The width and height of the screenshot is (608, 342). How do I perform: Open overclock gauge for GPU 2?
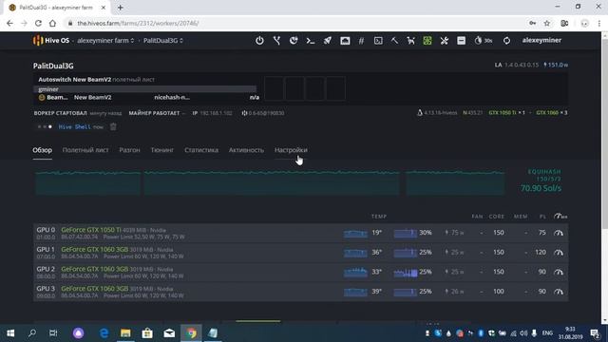(559, 272)
